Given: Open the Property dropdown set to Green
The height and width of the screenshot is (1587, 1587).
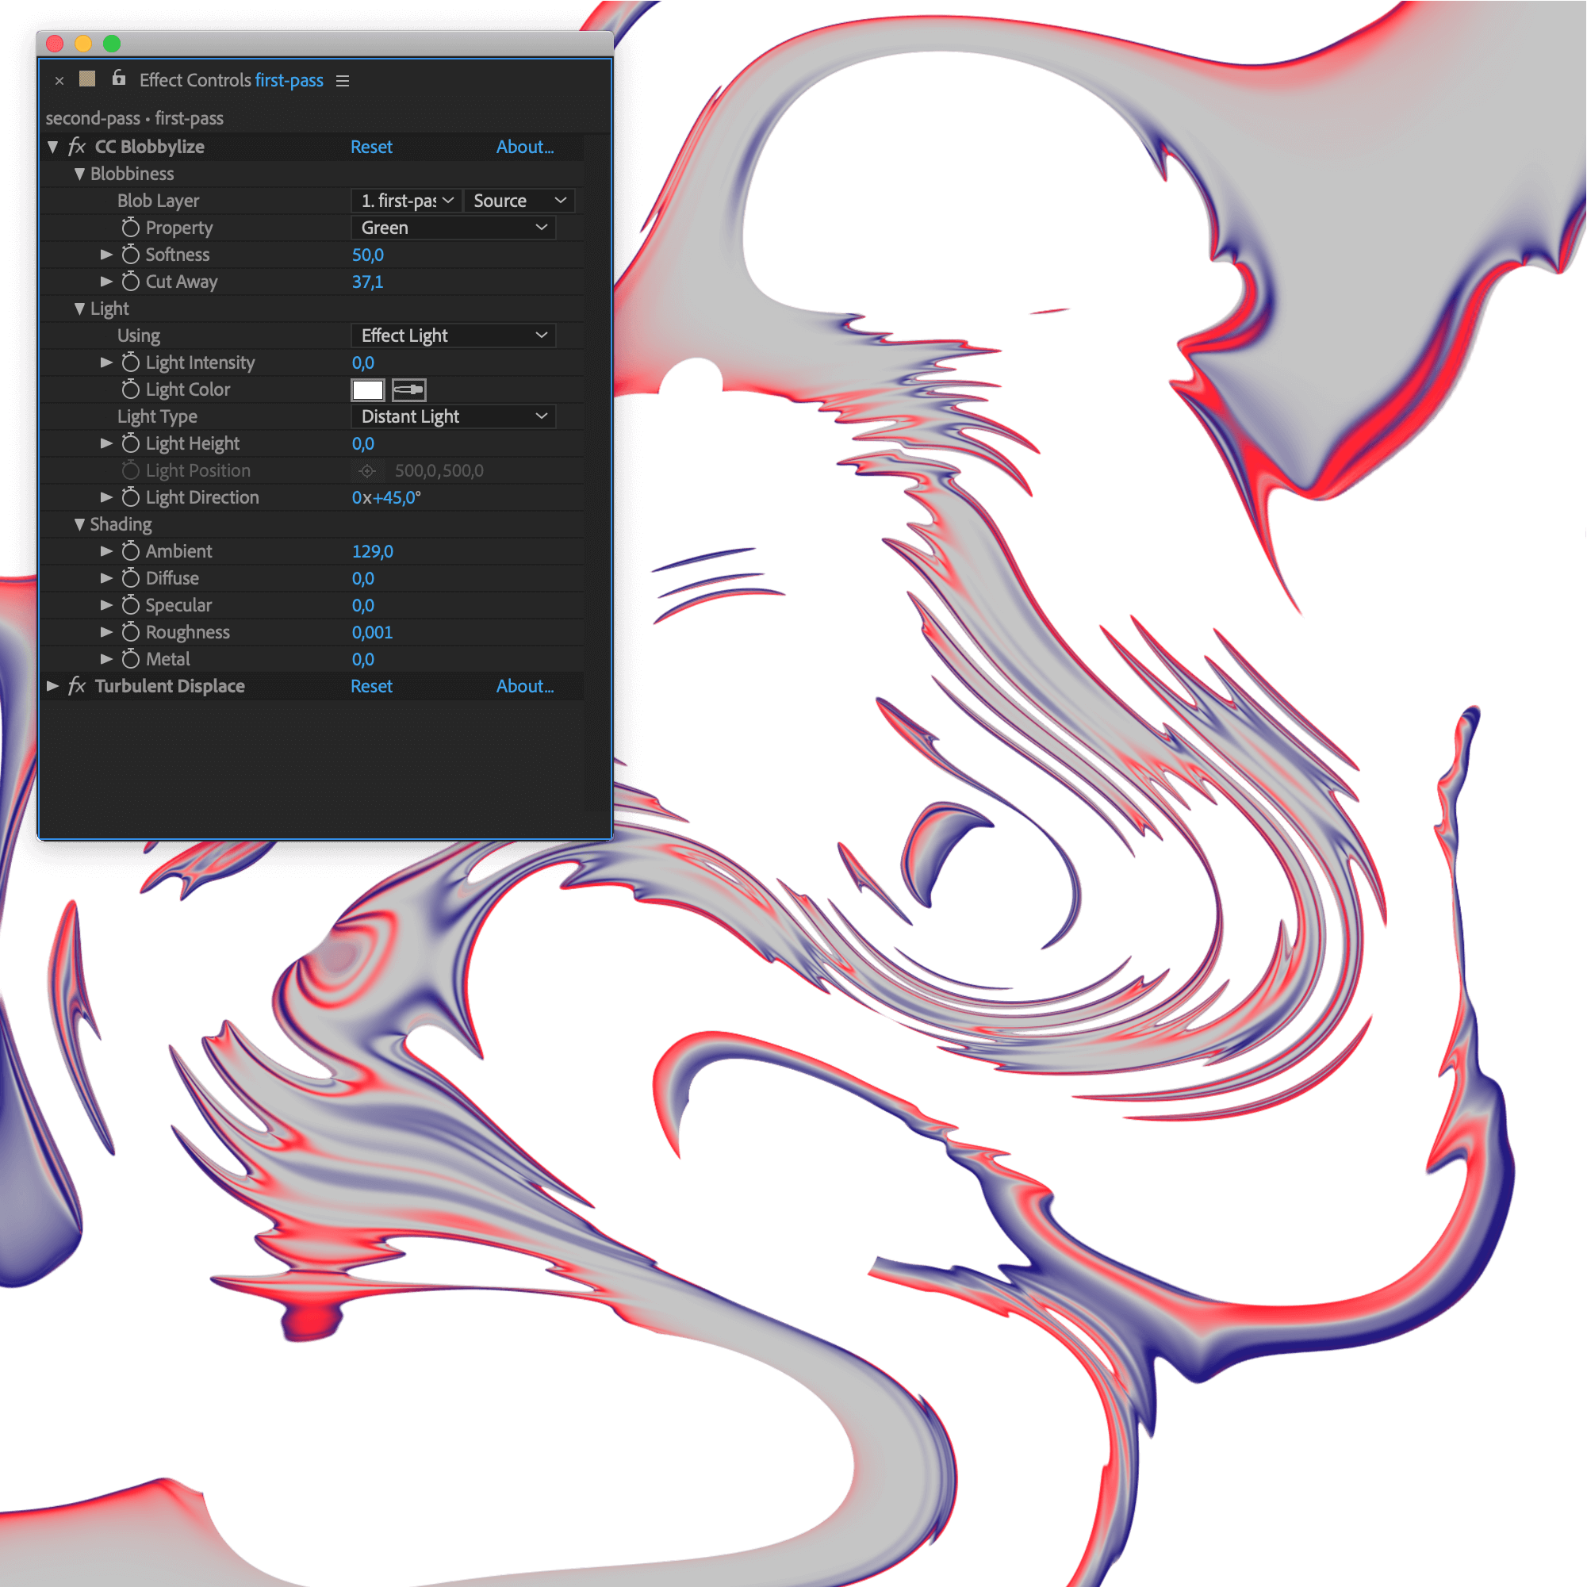Looking at the screenshot, I should [x=453, y=228].
